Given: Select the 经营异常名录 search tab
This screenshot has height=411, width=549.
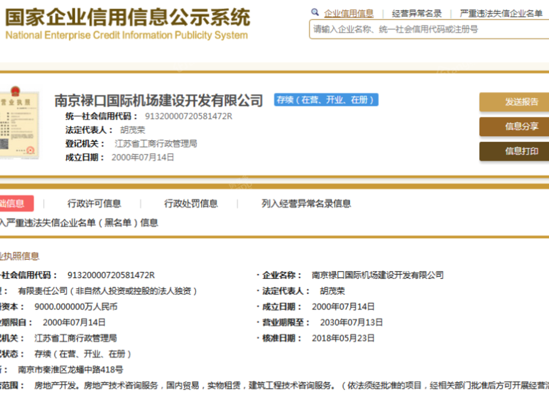Looking at the screenshot, I should coord(417,14).
